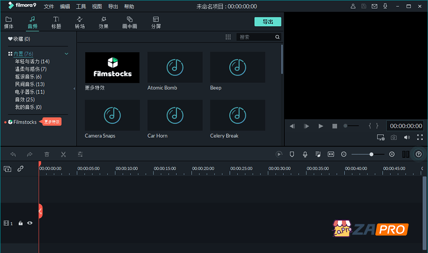The width and height of the screenshot is (428, 253).
Task: Click the fullscreen preview icon
Action: 421,137
